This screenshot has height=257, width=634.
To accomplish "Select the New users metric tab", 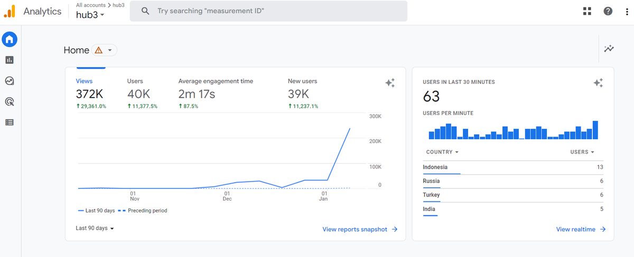I will [302, 81].
